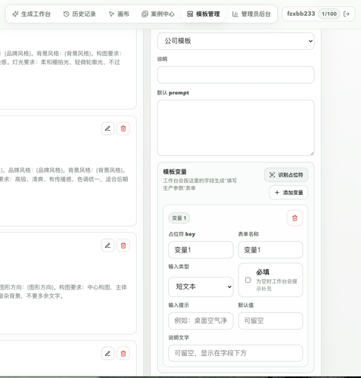Click the trash icon on the bottom template card
The width and height of the screenshot is (361, 378).
[123, 354]
